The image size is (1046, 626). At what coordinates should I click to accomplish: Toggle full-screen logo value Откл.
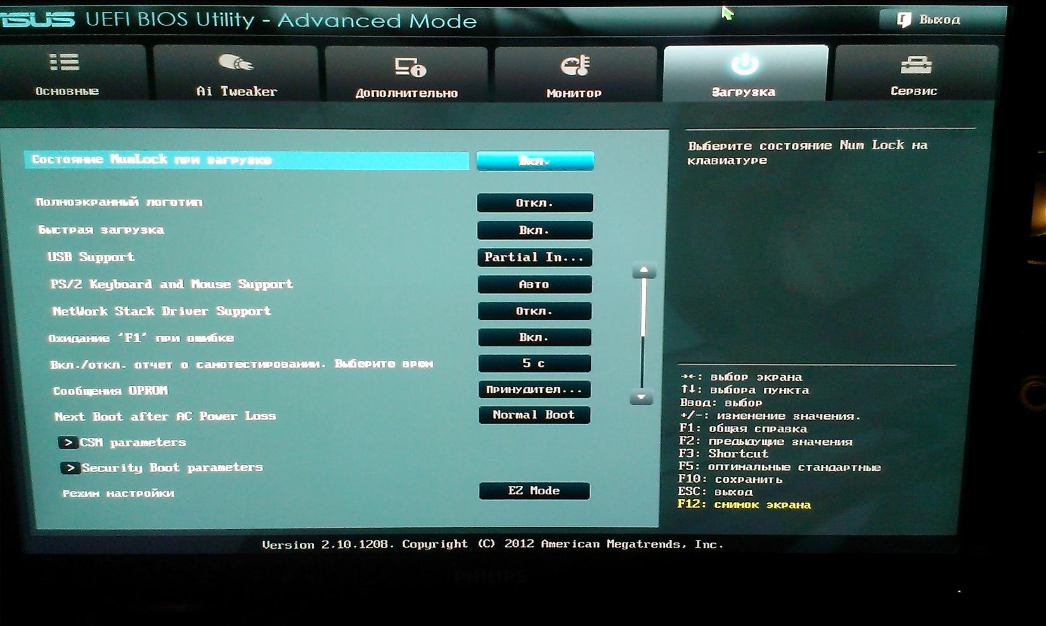click(x=535, y=203)
